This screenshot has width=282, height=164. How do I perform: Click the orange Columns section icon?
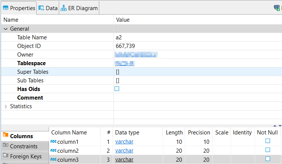tap(5, 136)
